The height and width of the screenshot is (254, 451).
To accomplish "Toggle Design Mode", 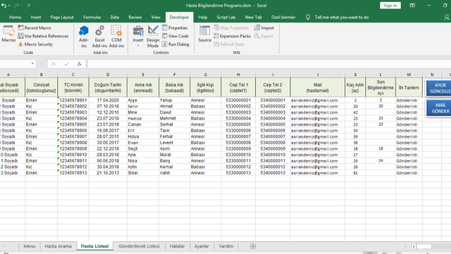I will [x=153, y=37].
